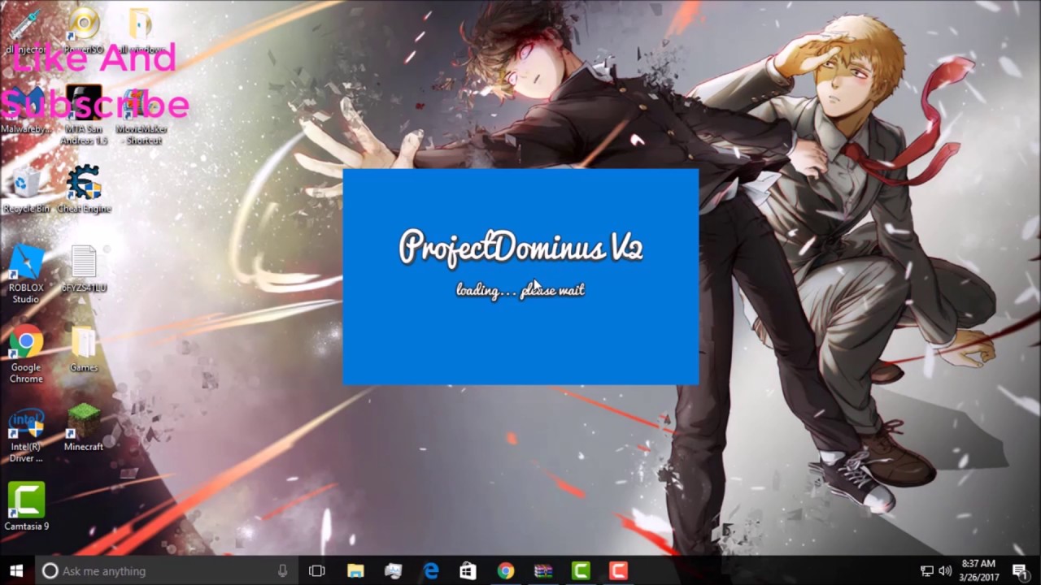The image size is (1041, 585).
Task: Open File Explorer from the taskbar
Action: (355, 571)
